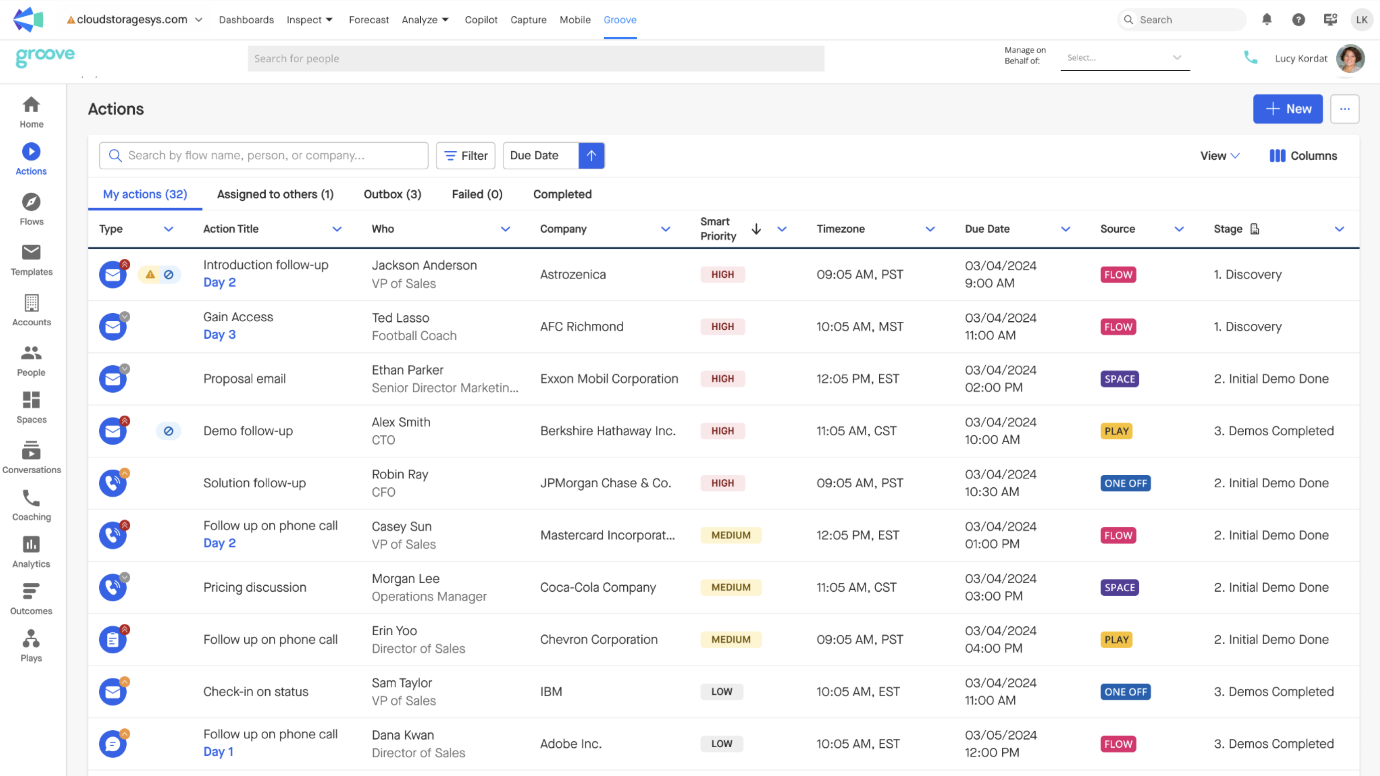1380x776 pixels.
Task: Toggle Smart Priority sort arrow in header
Action: [x=756, y=229]
